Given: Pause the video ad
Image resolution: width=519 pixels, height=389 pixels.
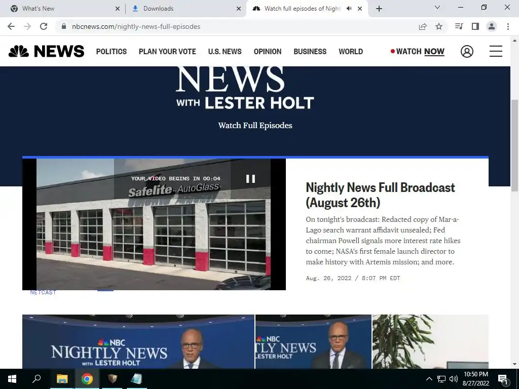Looking at the screenshot, I should click(x=250, y=179).
